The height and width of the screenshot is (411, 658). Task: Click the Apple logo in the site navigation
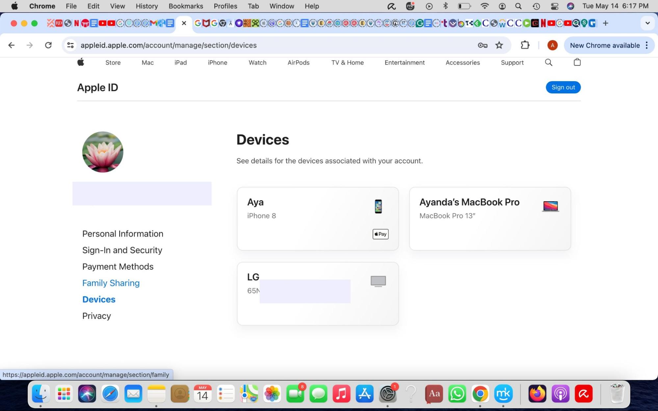tap(81, 62)
